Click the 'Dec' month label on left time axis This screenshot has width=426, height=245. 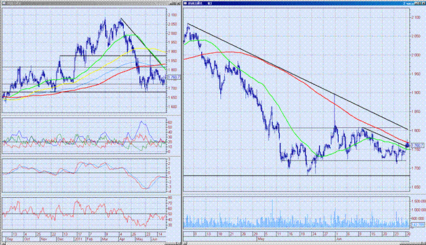60,239
